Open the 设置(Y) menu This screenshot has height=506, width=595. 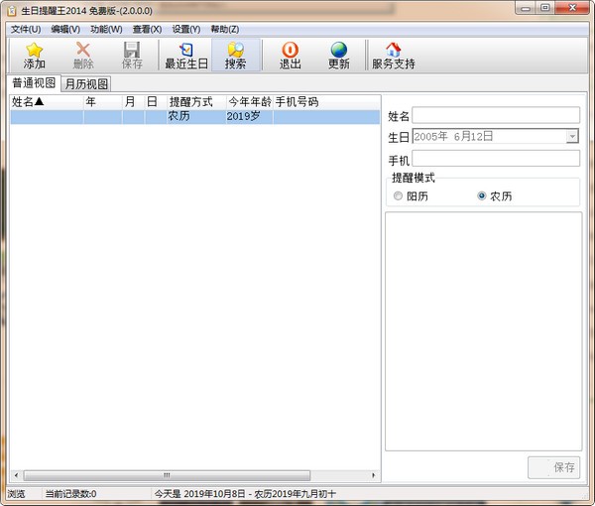(186, 29)
